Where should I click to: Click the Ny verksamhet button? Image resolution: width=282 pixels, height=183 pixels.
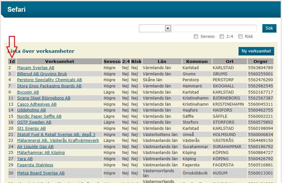(256, 51)
